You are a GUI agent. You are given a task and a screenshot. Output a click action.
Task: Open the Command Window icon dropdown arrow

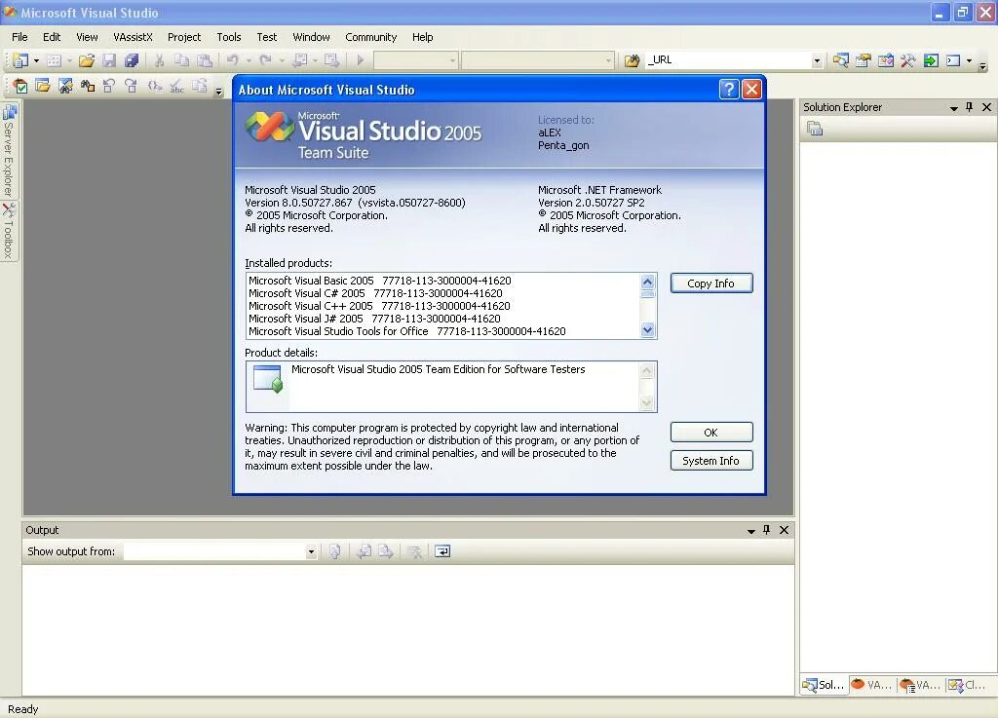pos(969,60)
